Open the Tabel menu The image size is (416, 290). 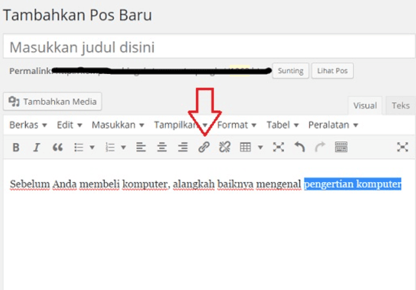point(282,125)
